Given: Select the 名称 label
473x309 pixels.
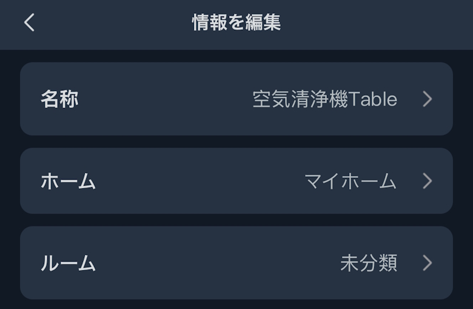Looking at the screenshot, I should coord(59,99).
